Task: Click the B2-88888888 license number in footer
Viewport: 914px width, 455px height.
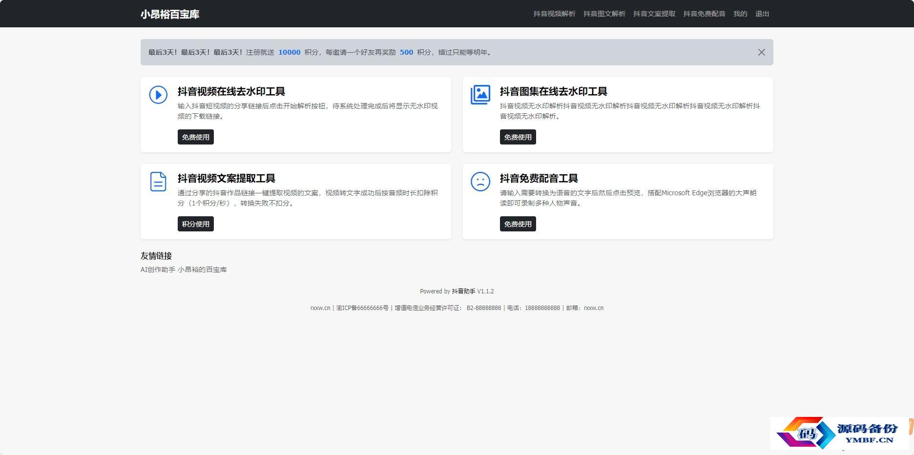Action: click(484, 308)
